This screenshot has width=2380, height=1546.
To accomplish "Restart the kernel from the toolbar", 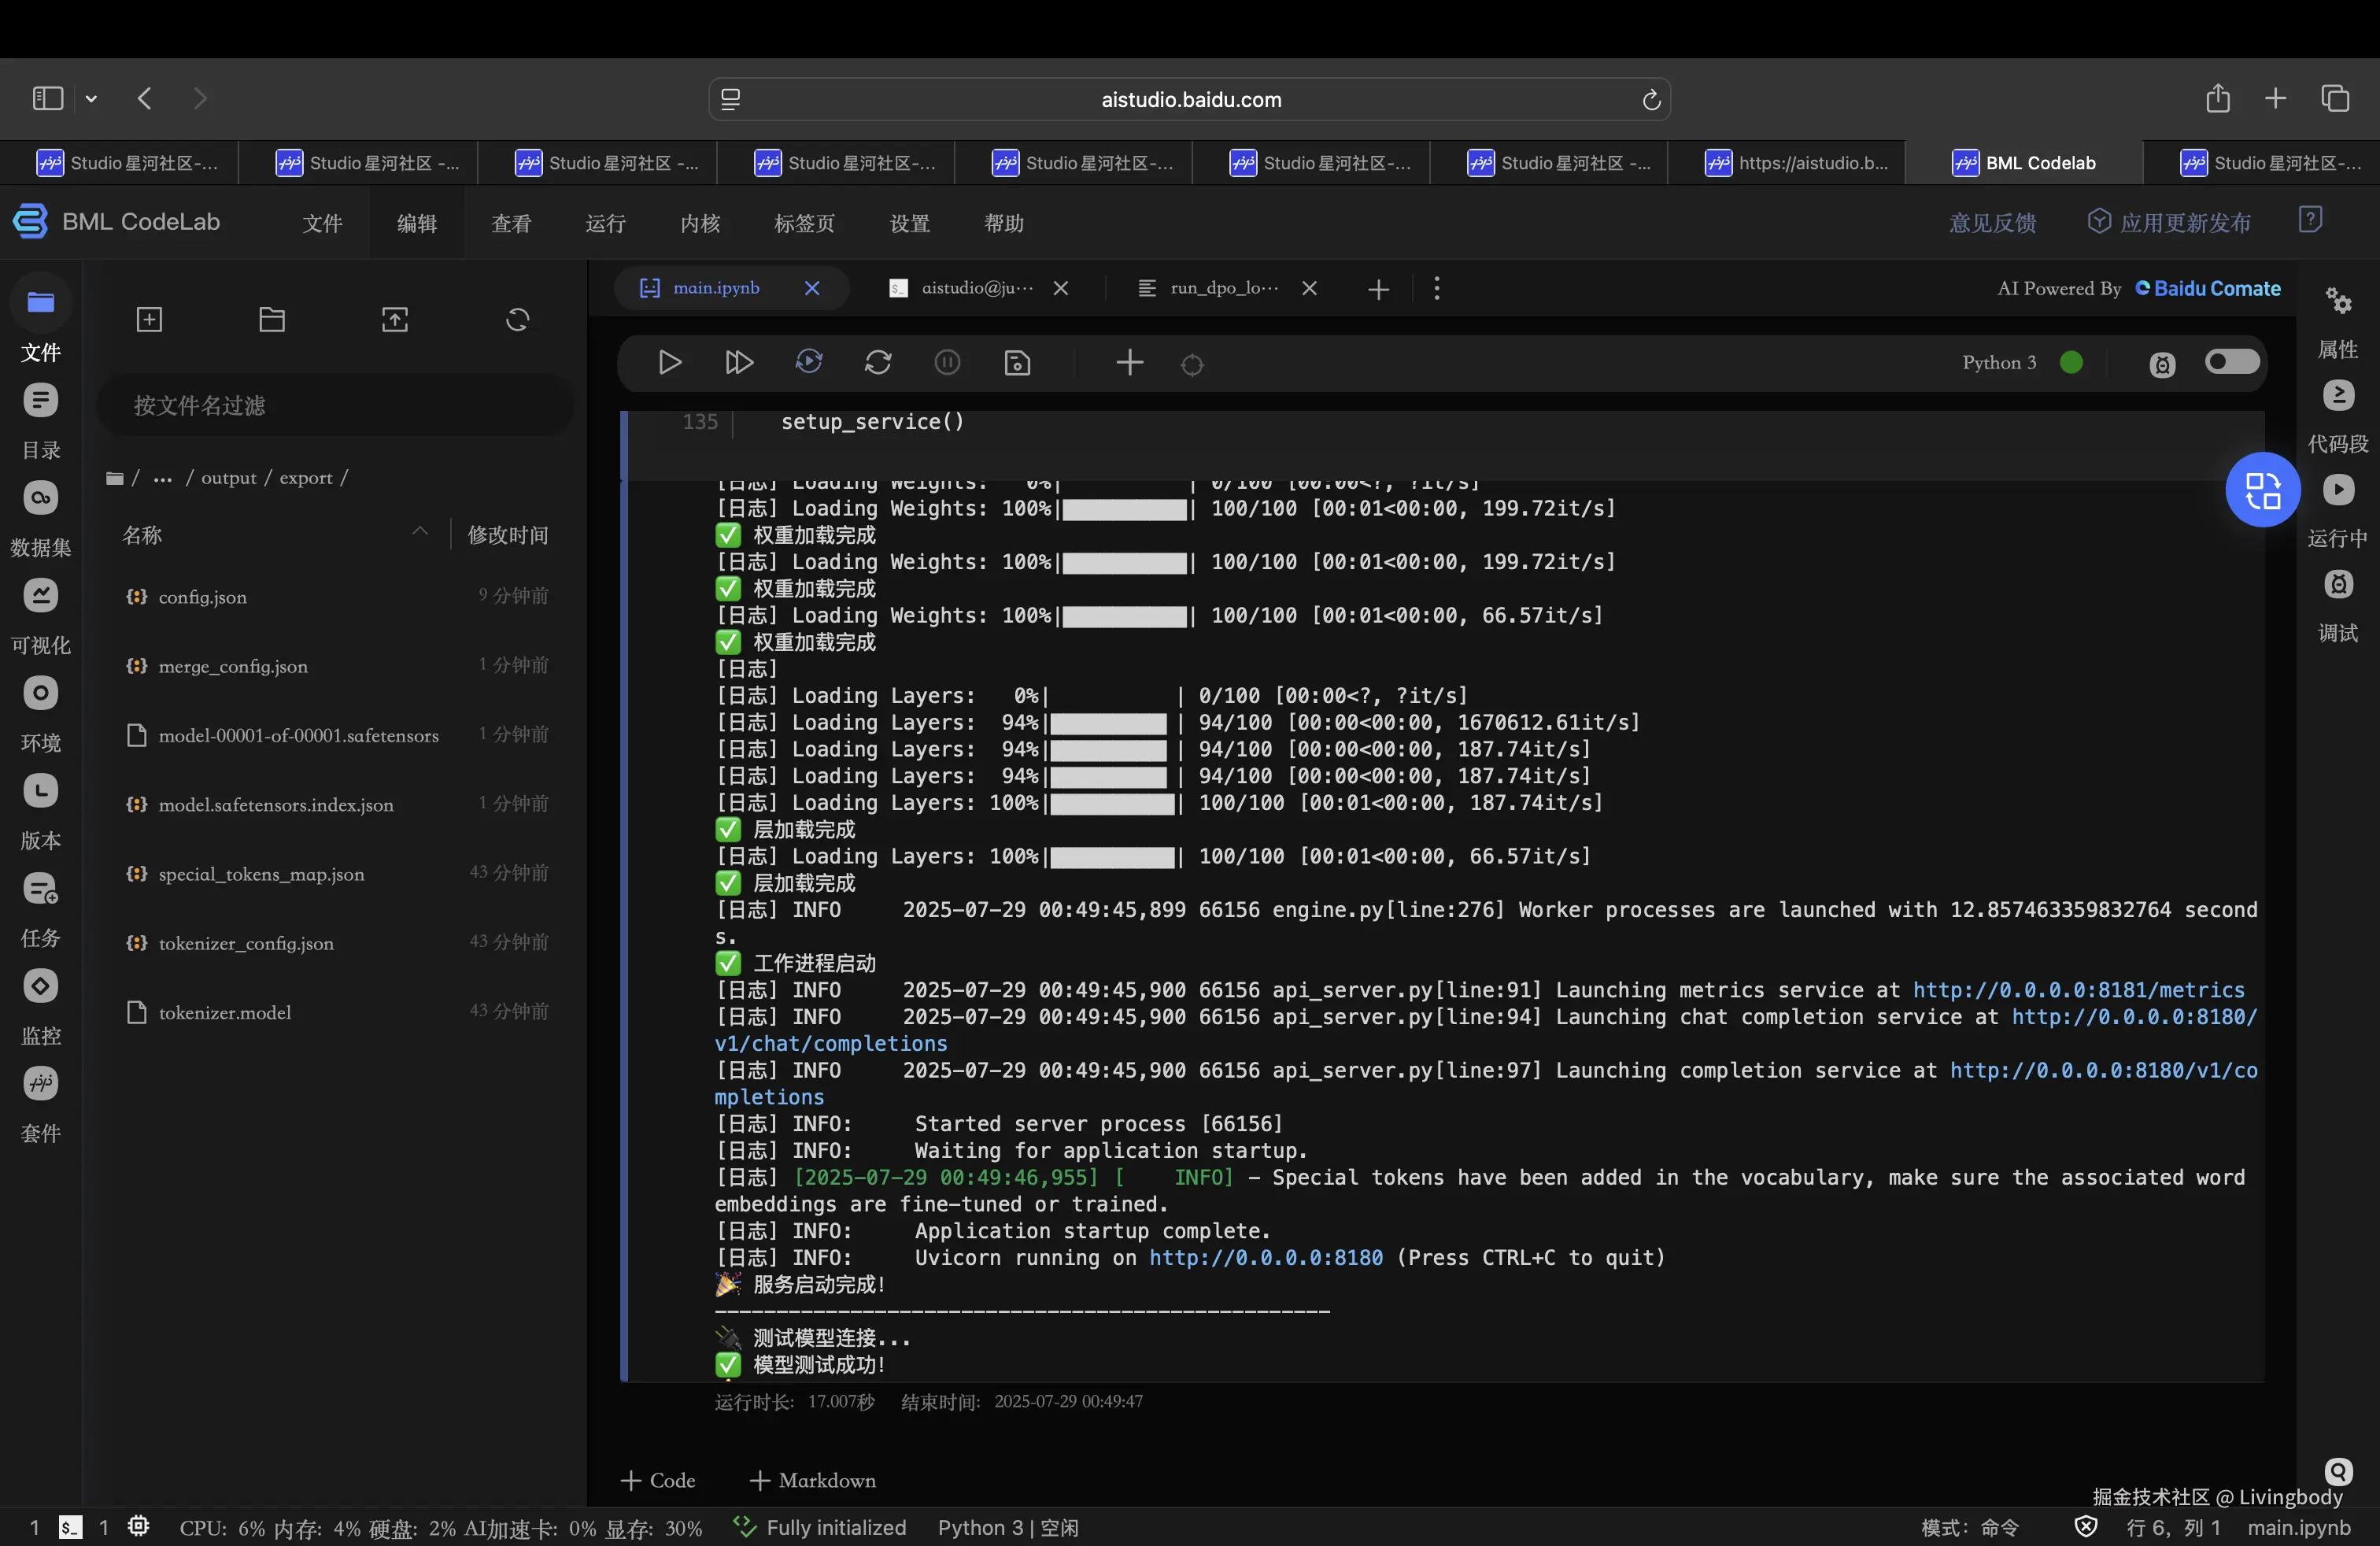I will (877, 362).
